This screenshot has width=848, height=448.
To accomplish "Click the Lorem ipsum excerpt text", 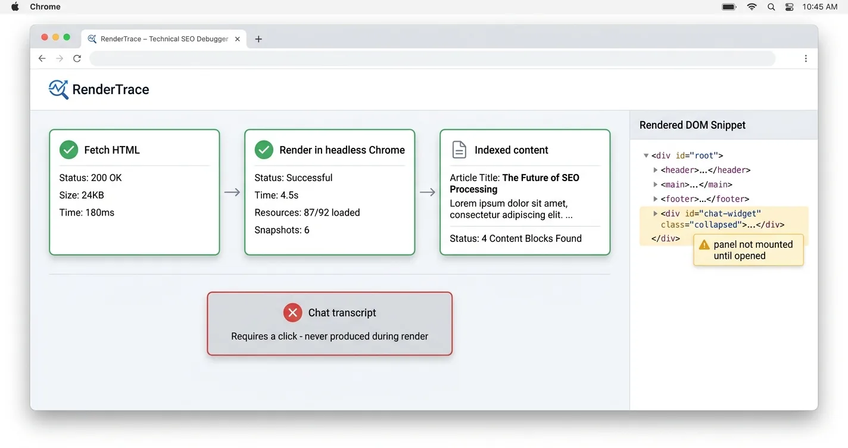I will [511, 209].
